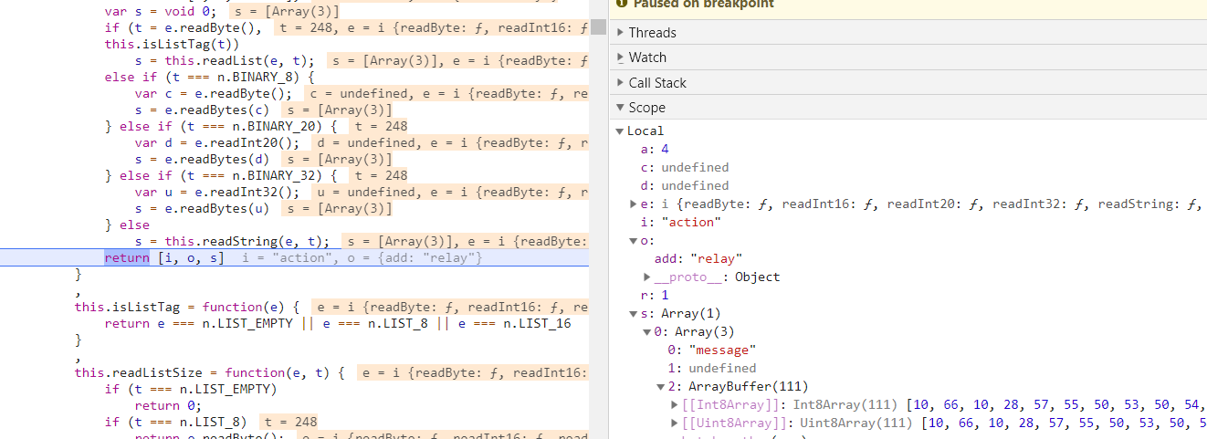Click the s = e.readBytes(d) line
Viewport: 1207px width, 439px height.
click(x=202, y=160)
